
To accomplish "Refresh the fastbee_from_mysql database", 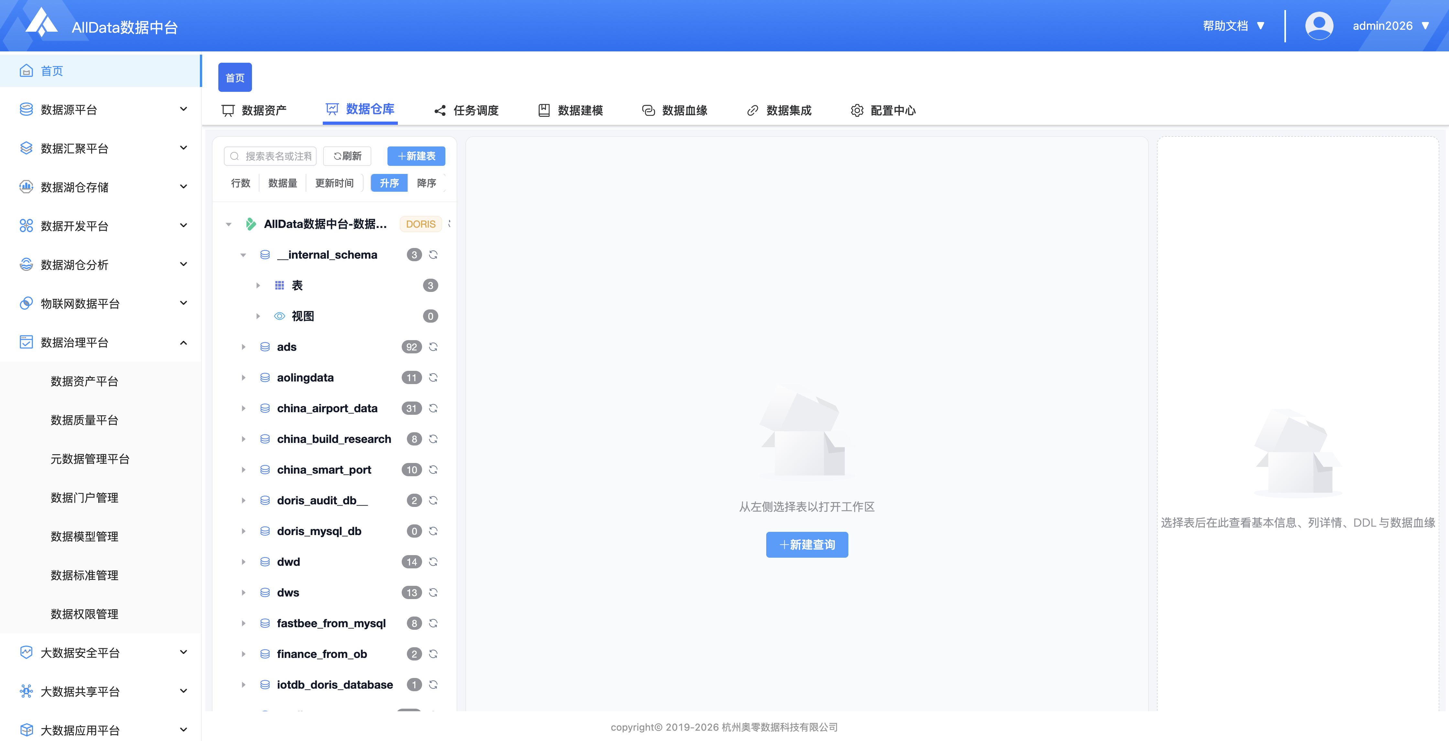I will [x=433, y=624].
